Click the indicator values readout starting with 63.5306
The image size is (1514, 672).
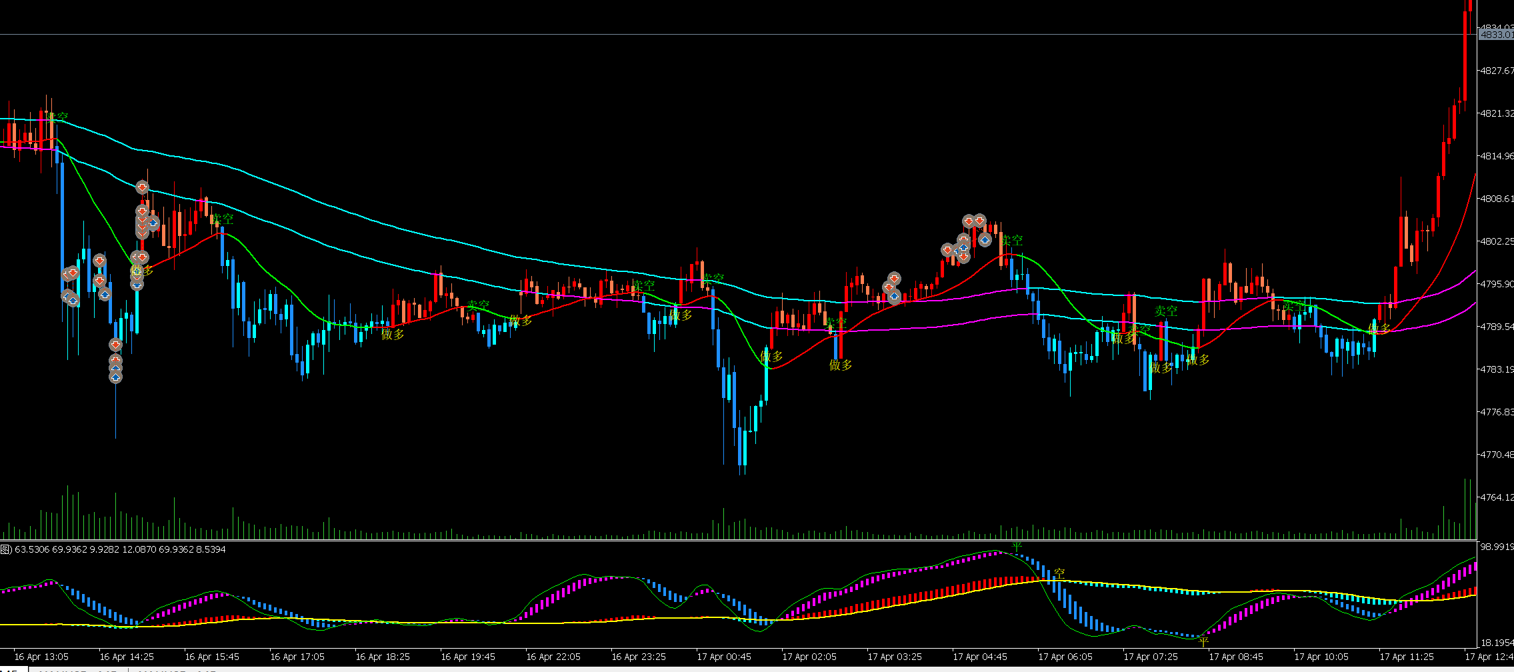click(120, 549)
